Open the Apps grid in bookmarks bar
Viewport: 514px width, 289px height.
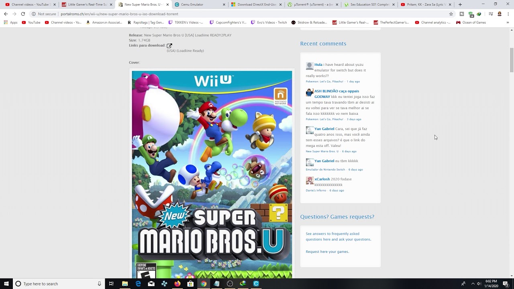(x=11, y=22)
